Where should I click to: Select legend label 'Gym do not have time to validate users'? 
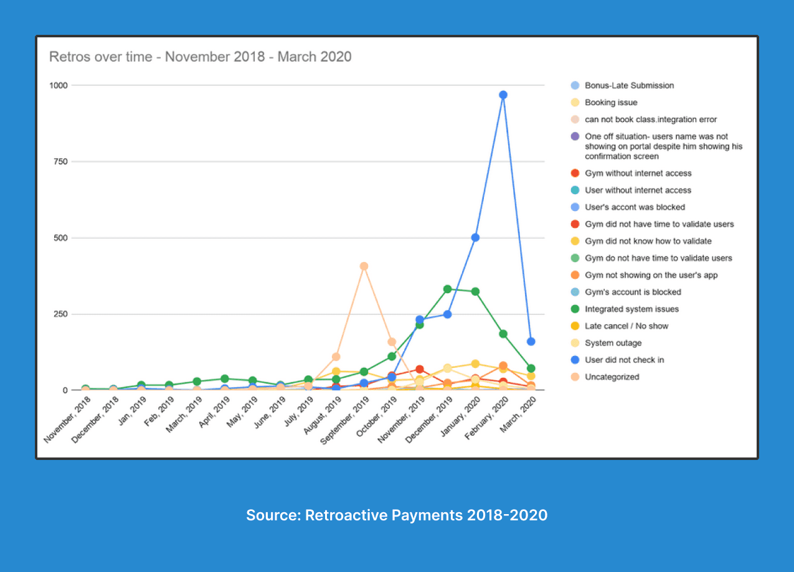[x=658, y=258]
